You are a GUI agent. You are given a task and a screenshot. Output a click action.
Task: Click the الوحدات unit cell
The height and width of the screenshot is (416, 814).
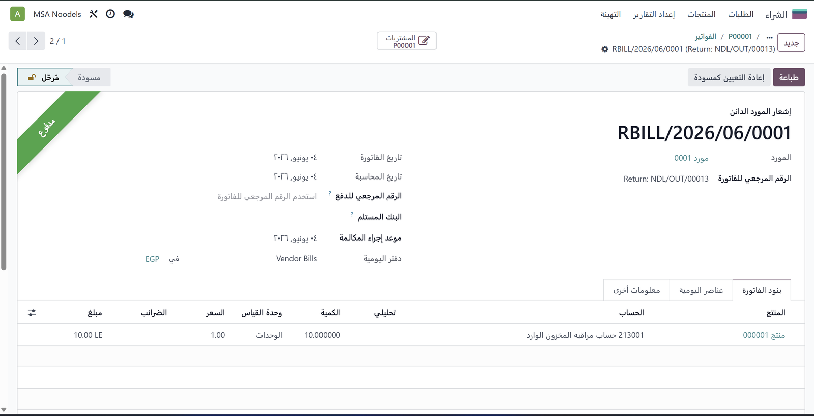tap(269, 335)
